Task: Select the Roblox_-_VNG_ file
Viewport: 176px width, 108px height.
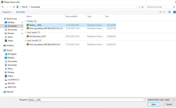Action: [71, 25]
